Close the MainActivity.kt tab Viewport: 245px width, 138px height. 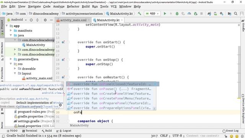tap(122, 20)
